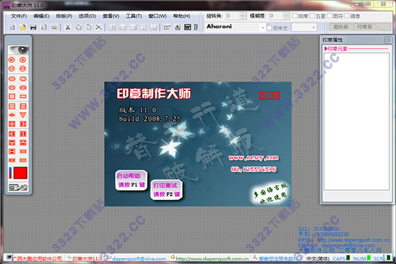Open print preview from the toolbar
396x264 pixels.
click(x=44, y=27)
